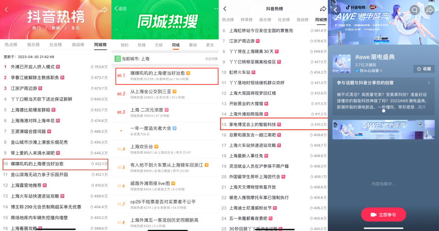This screenshot has height=231, width=439.
Task: Select 我的 tab in 同城热搜
Action: [124, 45]
